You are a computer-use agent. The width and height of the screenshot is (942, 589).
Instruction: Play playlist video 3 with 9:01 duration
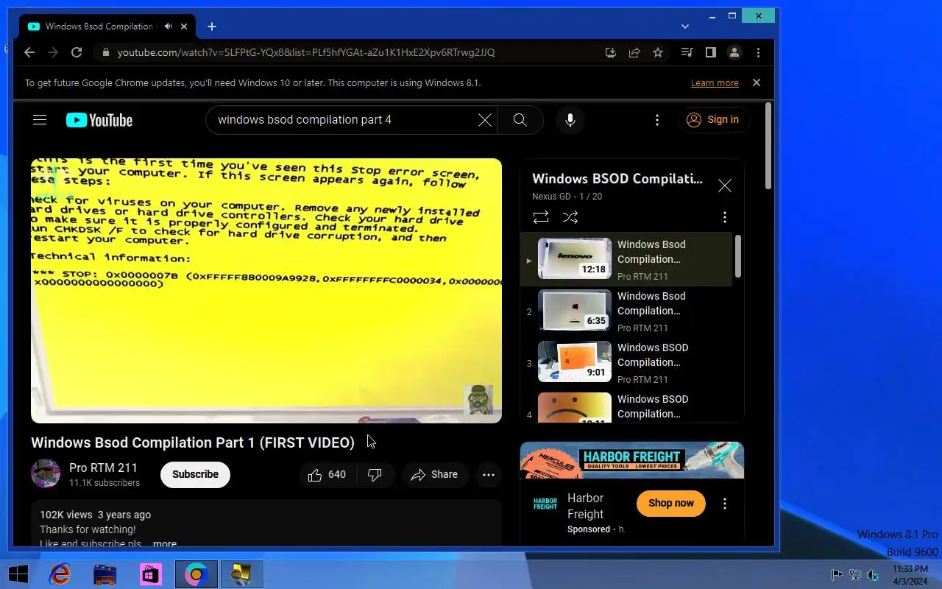click(x=575, y=361)
